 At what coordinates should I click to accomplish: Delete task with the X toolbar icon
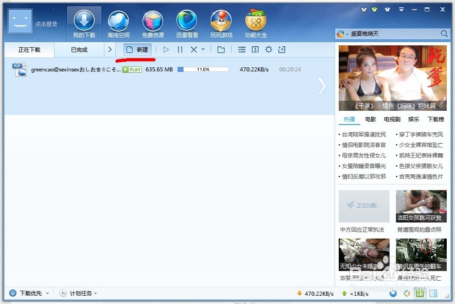[x=194, y=49]
